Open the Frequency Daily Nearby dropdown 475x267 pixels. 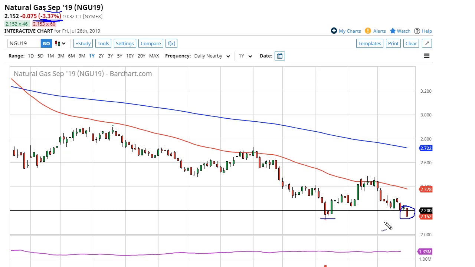[x=212, y=56]
